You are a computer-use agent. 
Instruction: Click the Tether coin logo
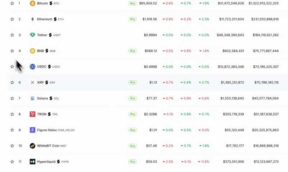point(32,35)
